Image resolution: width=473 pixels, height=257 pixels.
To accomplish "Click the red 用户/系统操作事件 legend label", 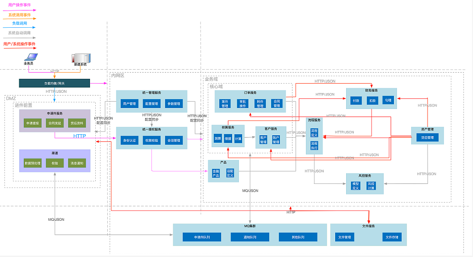I will coord(19,44).
